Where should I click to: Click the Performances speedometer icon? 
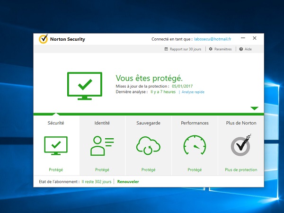pyautogui.click(x=195, y=145)
